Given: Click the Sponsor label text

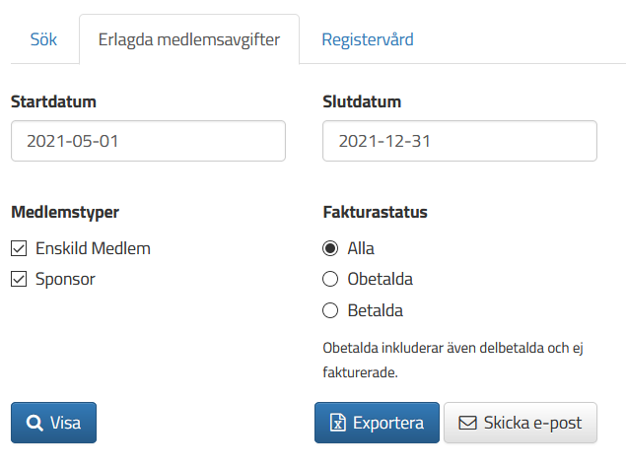Looking at the screenshot, I should (x=65, y=279).
